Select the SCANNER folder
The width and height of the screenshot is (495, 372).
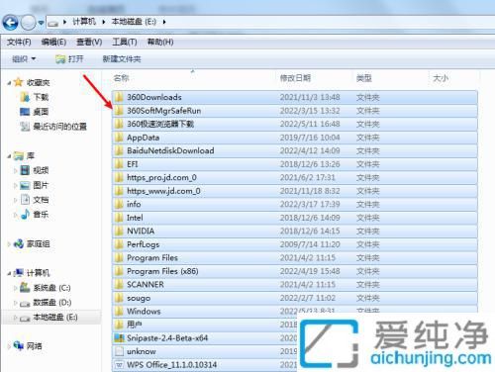tap(295, 285)
